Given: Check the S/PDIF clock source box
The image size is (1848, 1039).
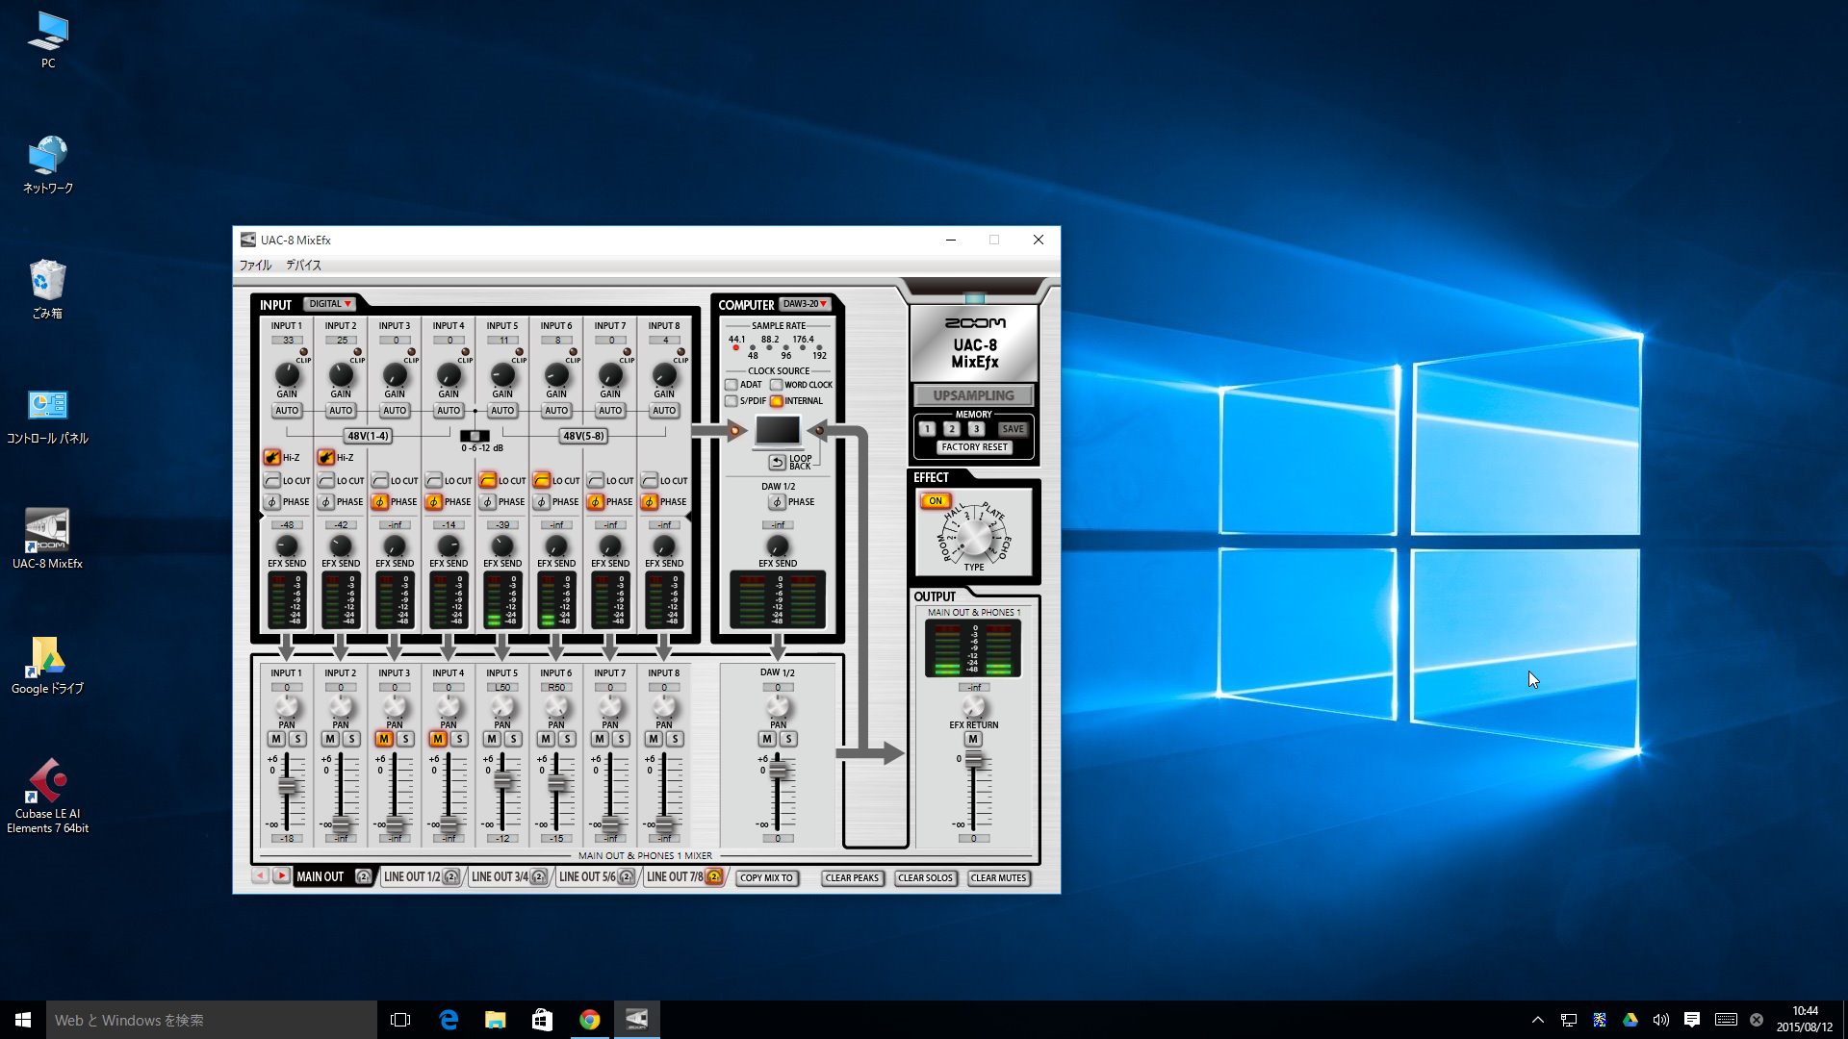Looking at the screenshot, I should click(731, 401).
